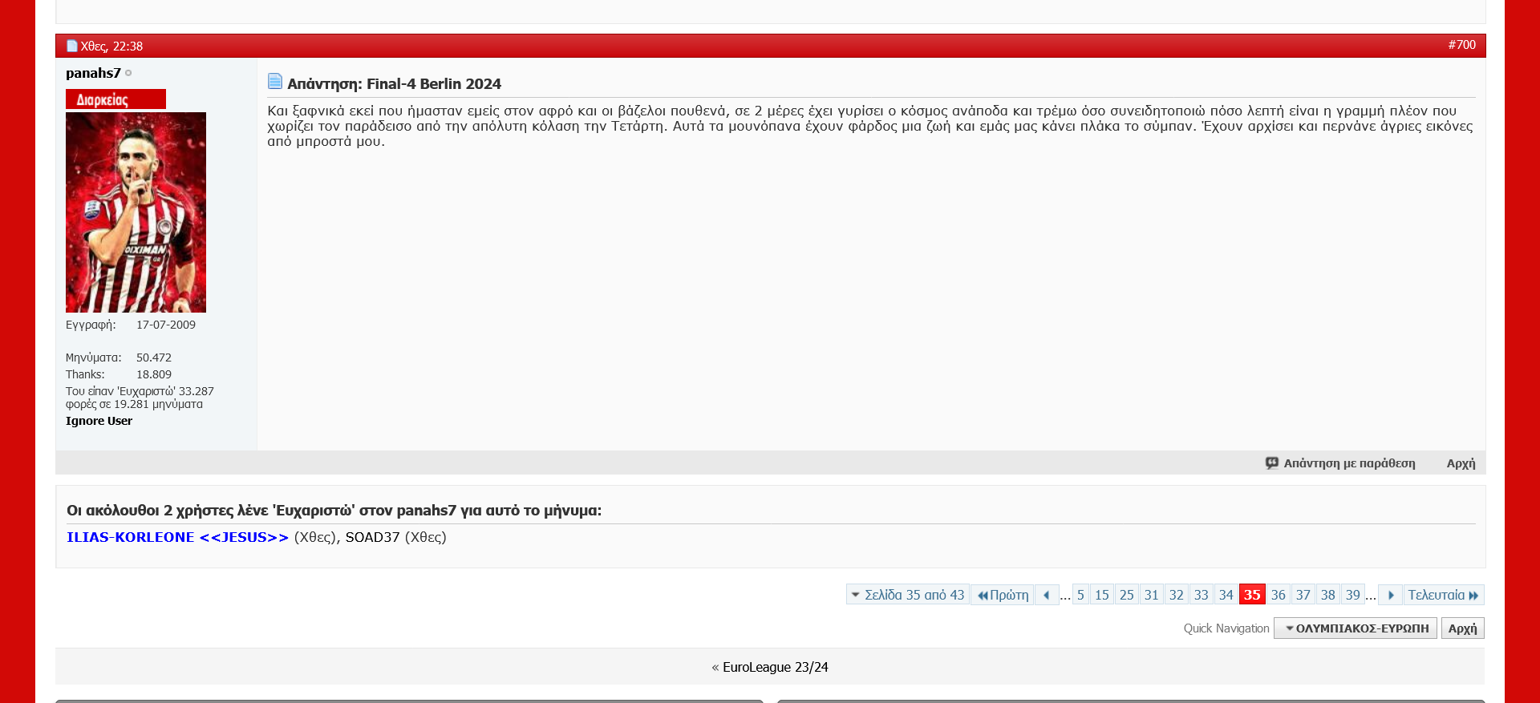Go to page 31

[1151, 595]
